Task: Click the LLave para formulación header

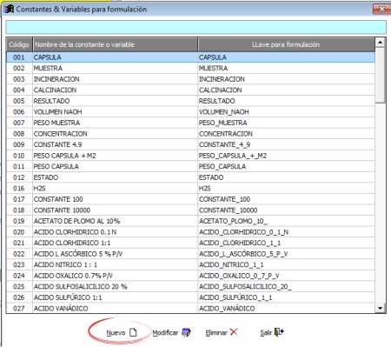Action: click(x=286, y=44)
